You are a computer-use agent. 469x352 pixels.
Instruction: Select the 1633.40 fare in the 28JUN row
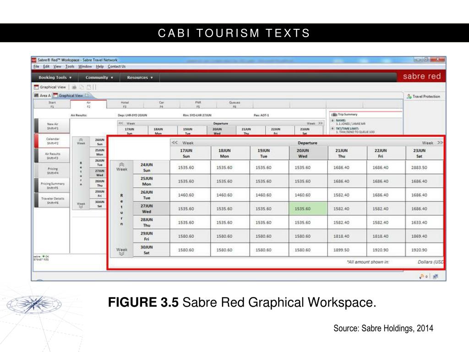click(x=424, y=222)
